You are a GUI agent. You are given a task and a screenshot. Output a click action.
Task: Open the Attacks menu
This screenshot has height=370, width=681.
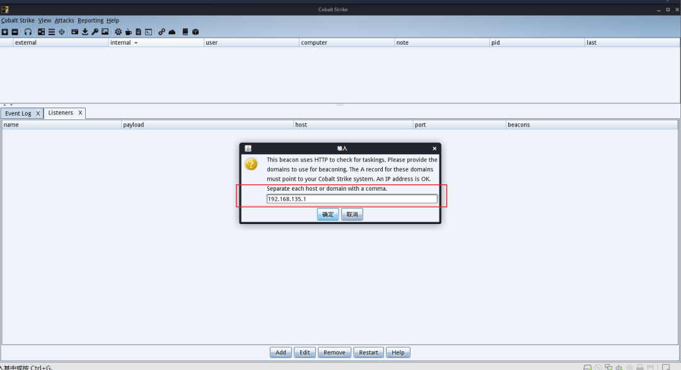coord(64,20)
